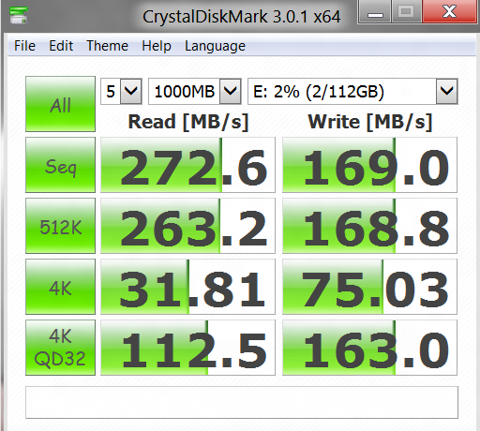Start the 512K benchmark test
Screen dimensions: 480x431
[60, 226]
